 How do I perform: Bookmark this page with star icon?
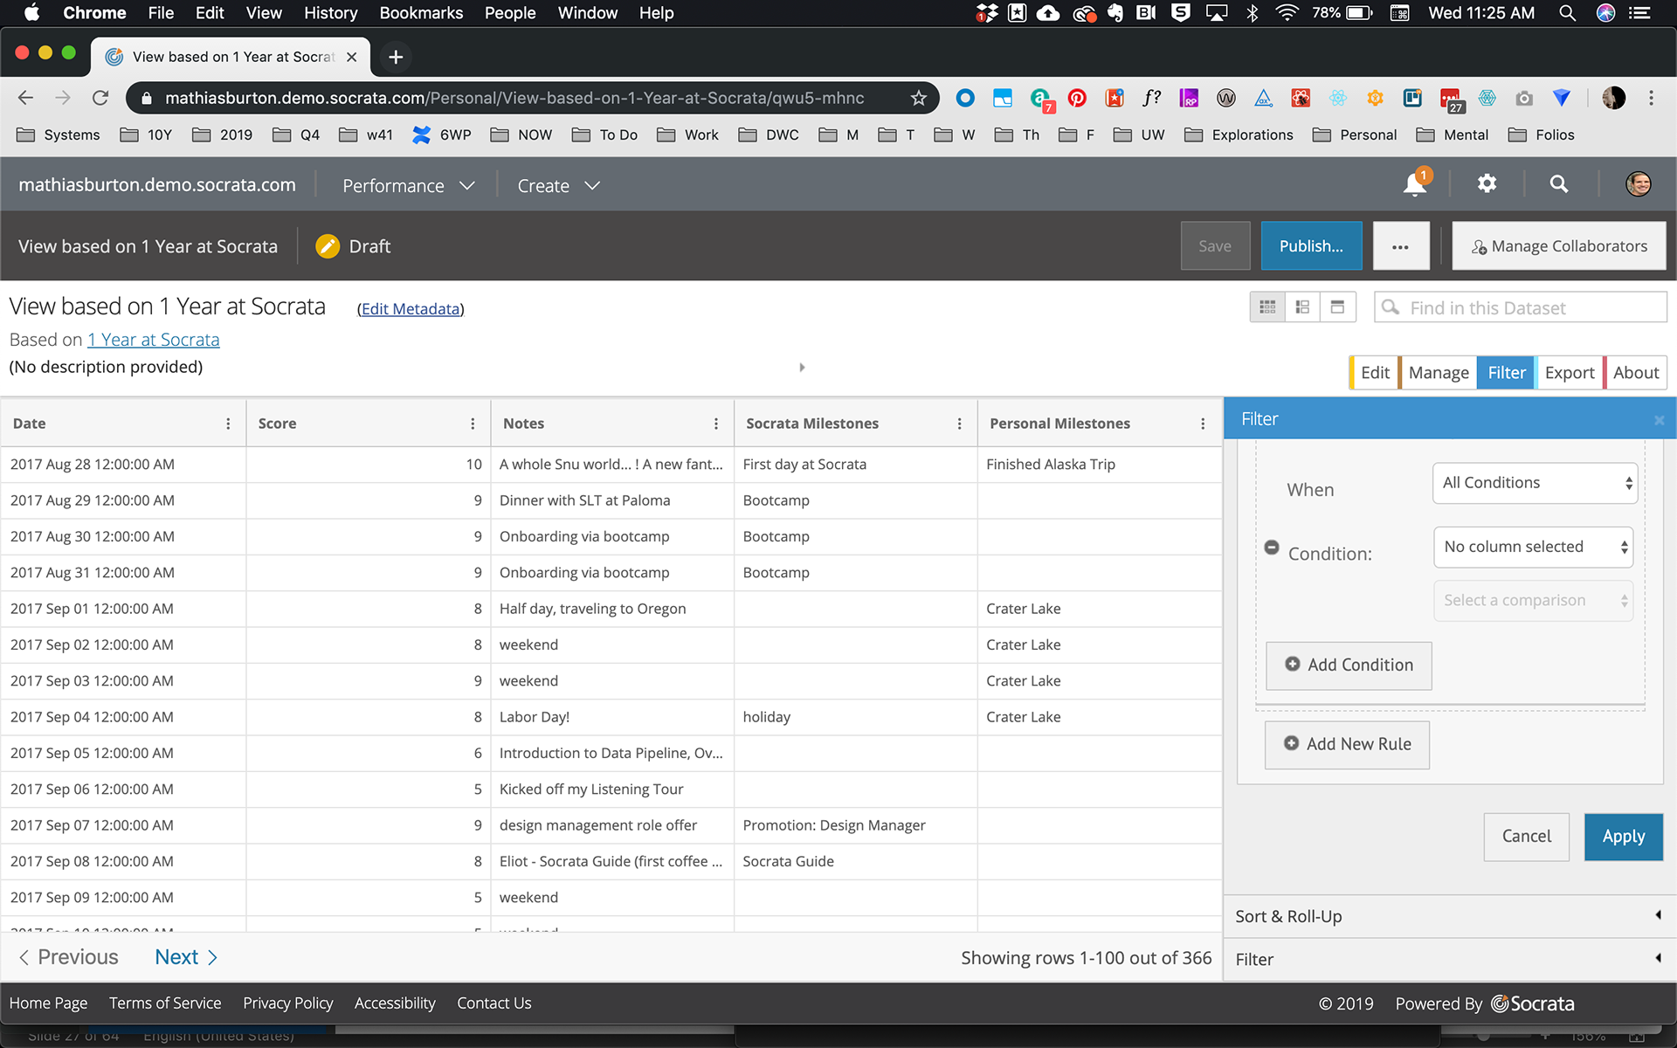(918, 98)
